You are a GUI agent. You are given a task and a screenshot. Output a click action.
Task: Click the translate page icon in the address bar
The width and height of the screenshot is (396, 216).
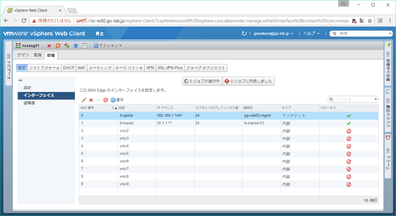362,21
